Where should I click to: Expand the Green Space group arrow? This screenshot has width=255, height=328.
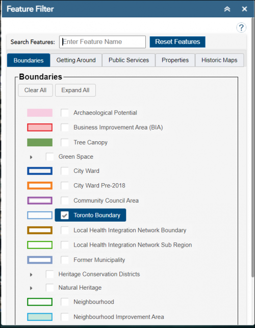[x=31, y=157]
